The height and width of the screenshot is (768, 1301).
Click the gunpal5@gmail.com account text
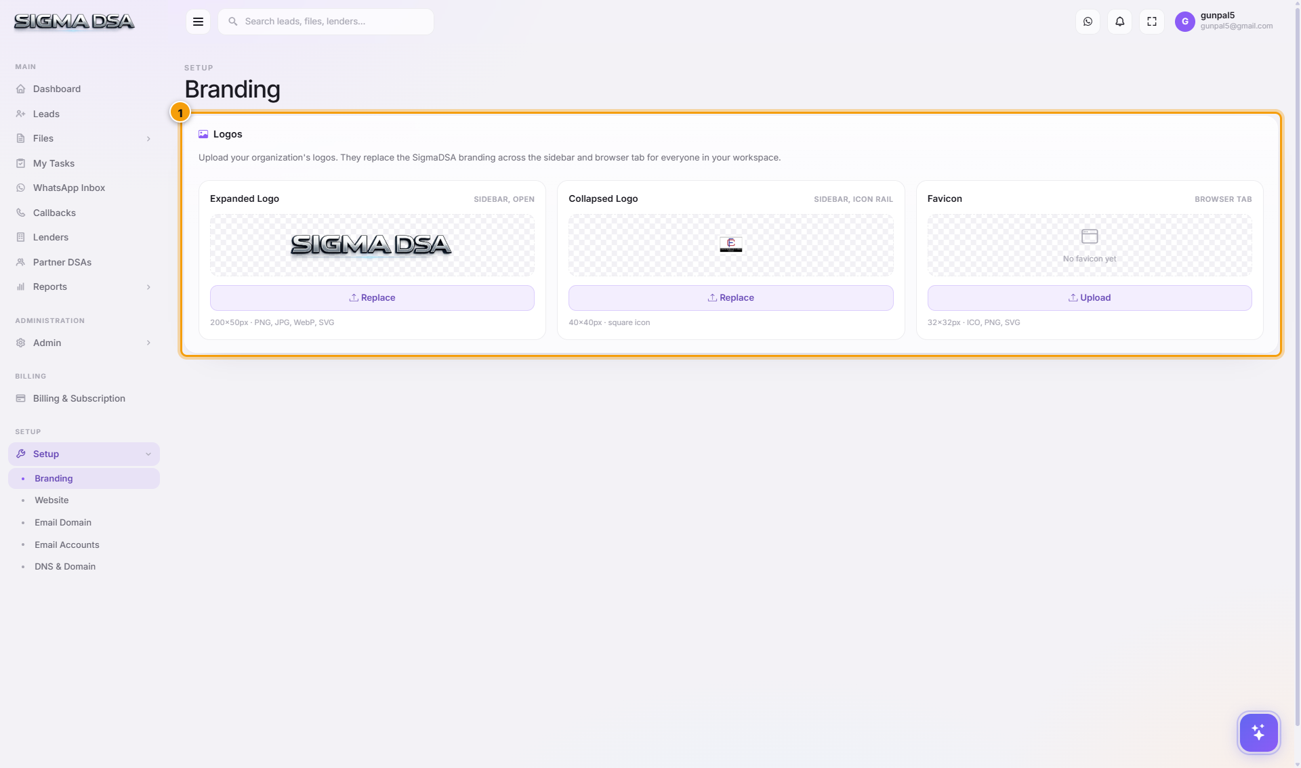tap(1236, 26)
